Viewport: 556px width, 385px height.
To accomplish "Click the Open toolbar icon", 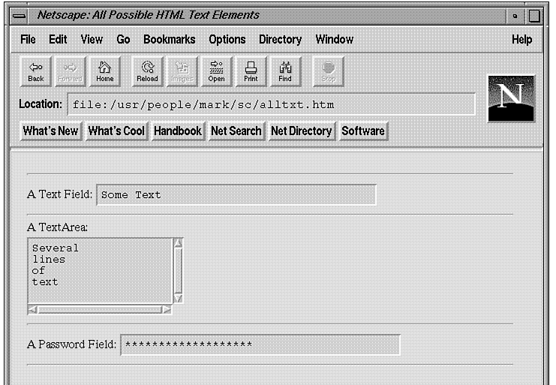I will [x=216, y=71].
